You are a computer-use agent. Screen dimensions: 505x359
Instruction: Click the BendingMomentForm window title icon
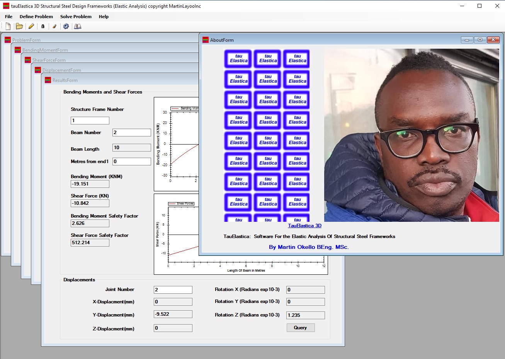pyautogui.click(x=18, y=50)
